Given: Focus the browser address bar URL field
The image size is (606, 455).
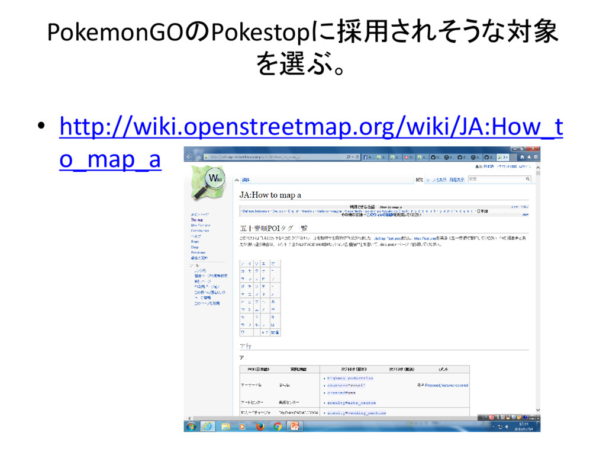Looking at the screenshot, I should click(275, 157).
